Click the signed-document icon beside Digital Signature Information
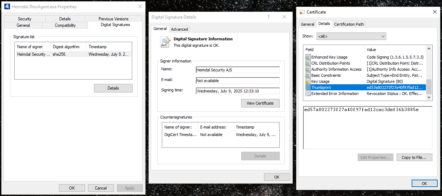 coord(165,42)
